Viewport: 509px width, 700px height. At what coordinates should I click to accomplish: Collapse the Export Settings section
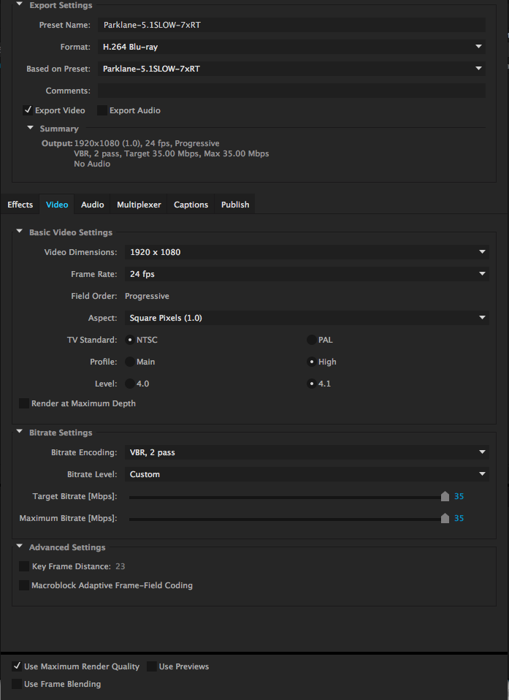coord(19,4)
